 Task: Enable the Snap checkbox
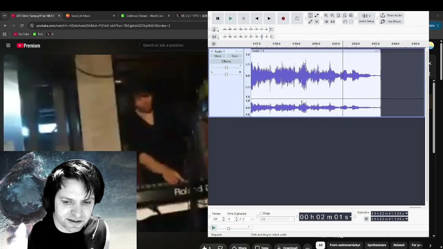(x=261, y=213)
